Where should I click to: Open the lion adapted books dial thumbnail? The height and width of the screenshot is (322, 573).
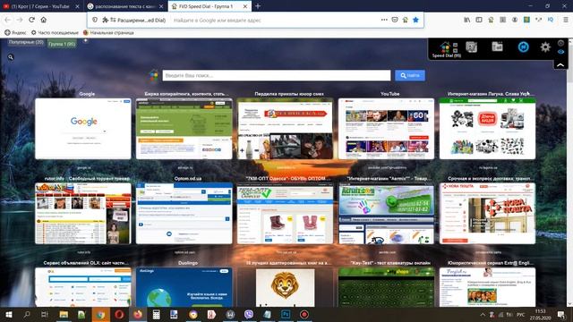point(285,287)
